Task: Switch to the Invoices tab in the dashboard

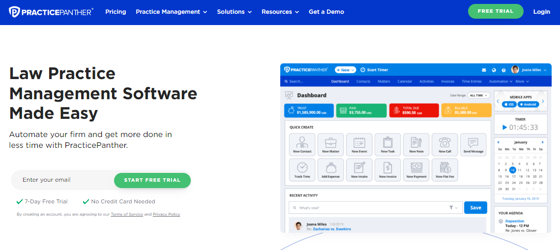Action: point(448,82)
